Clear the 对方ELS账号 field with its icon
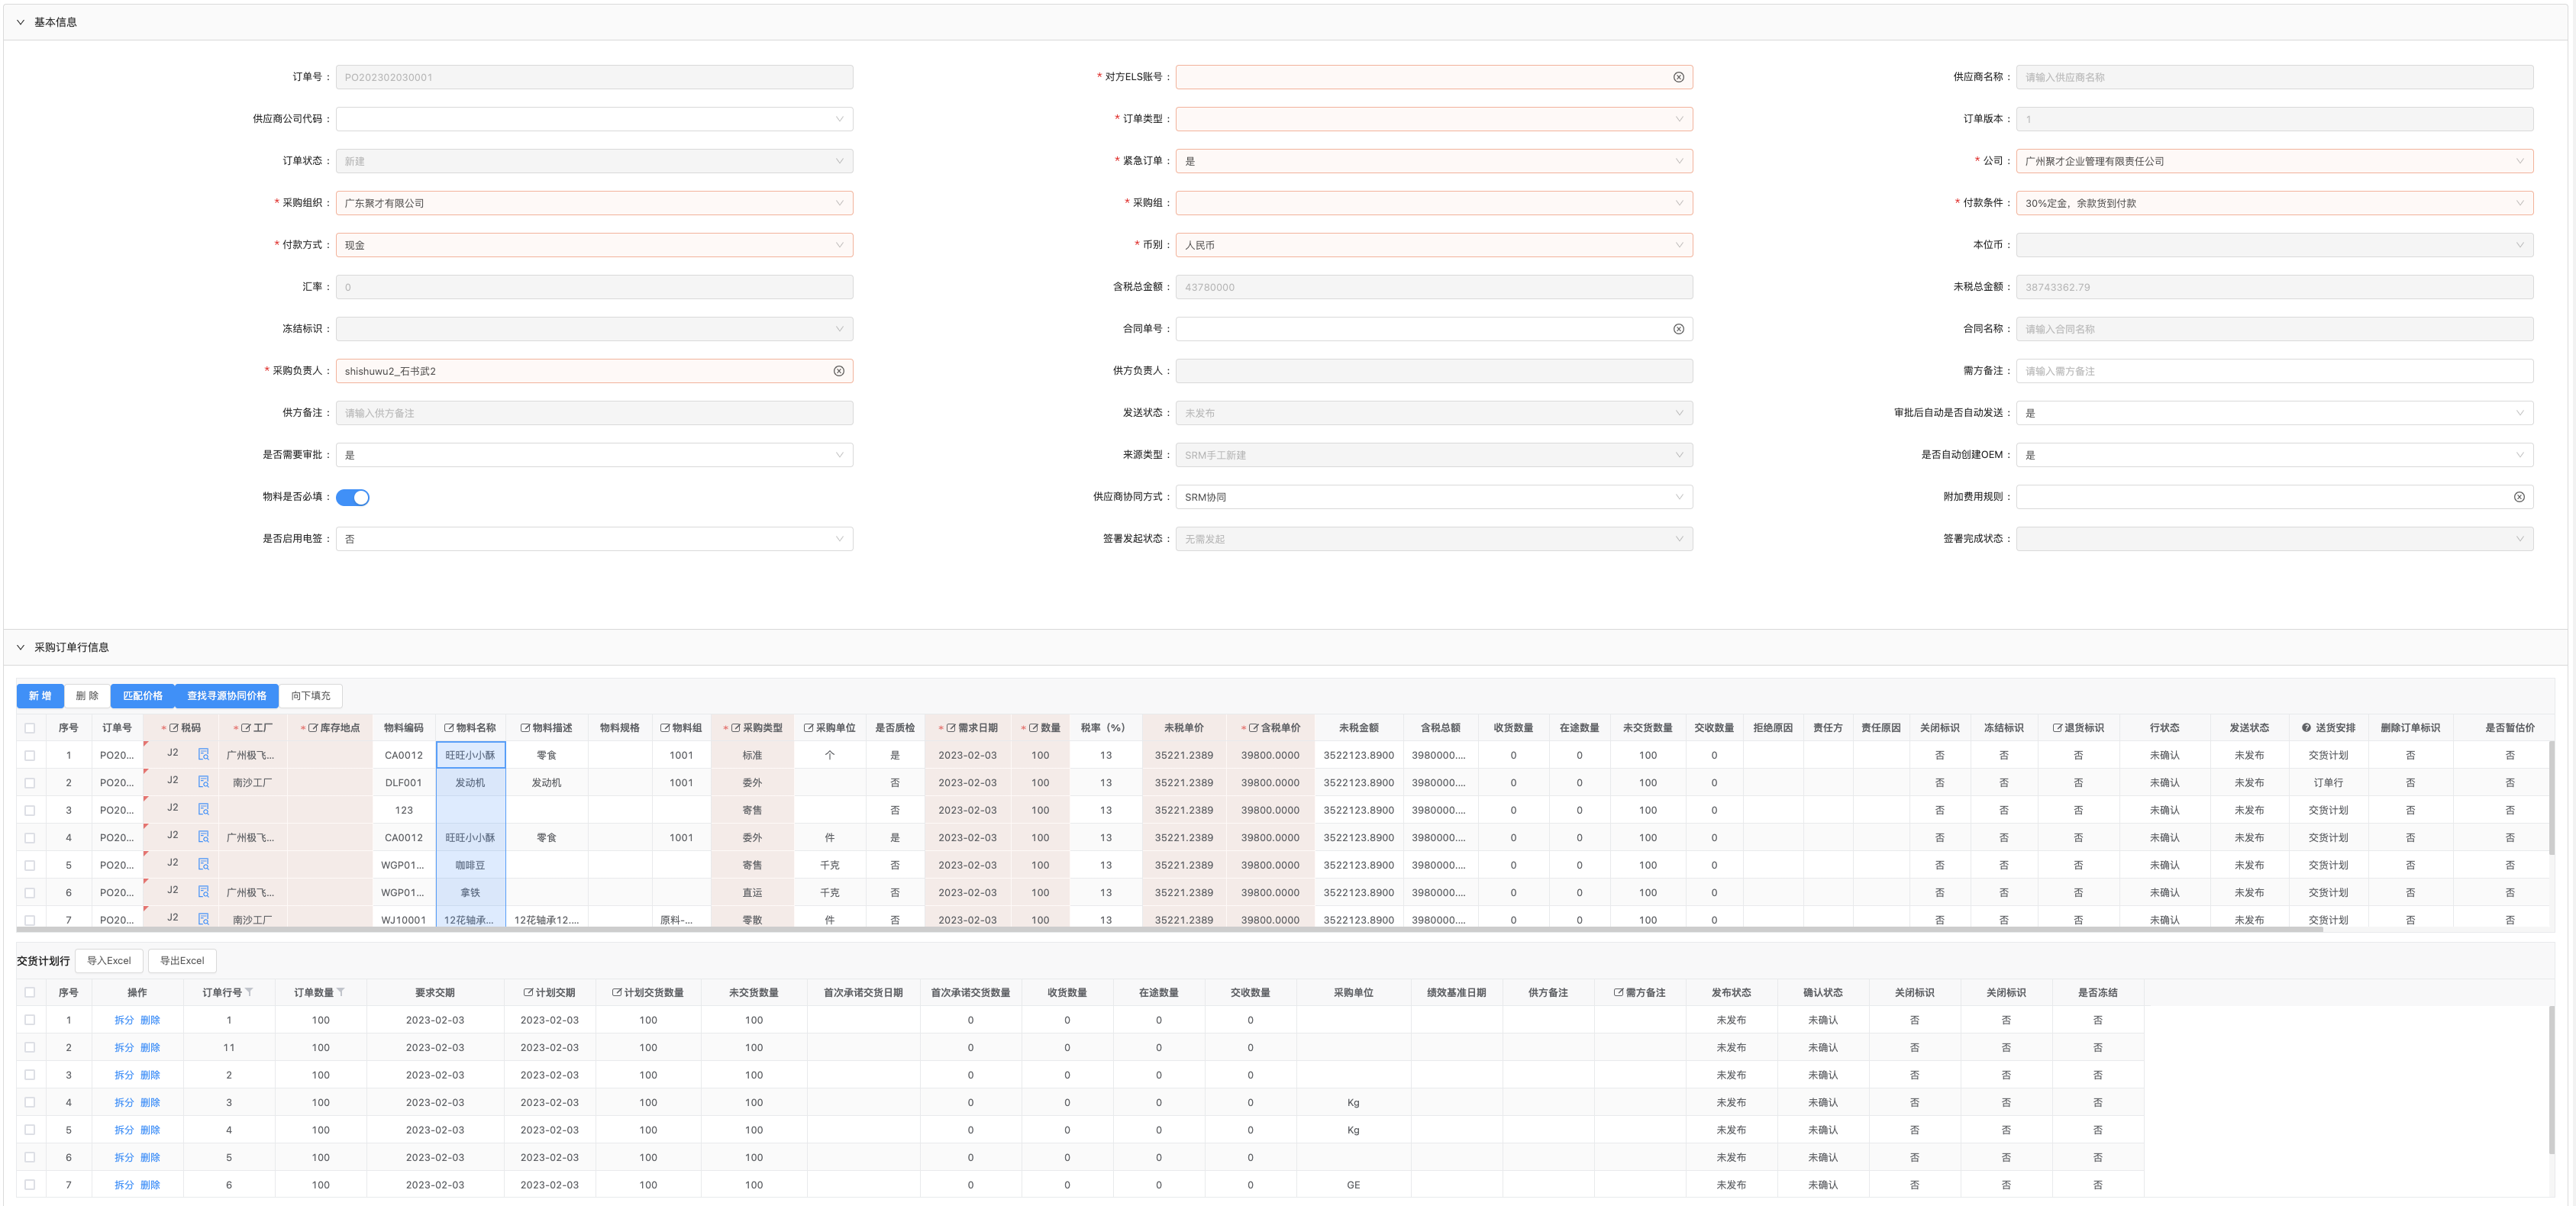2576x1206 pixels. 1678,77
